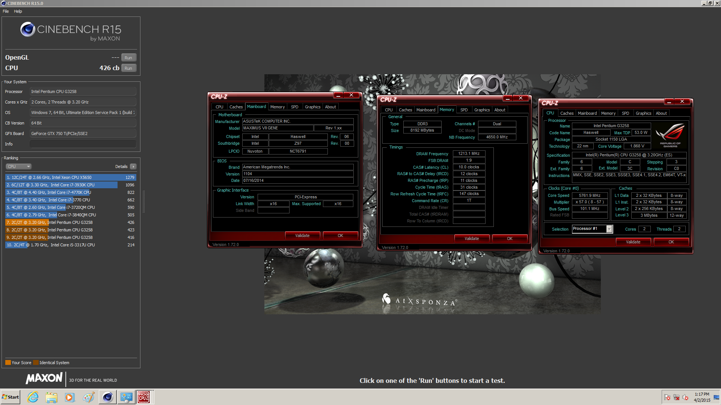
Task: Open Memory tab in Mainboard CPU-Z window
Action: click(x=278, y=107)
